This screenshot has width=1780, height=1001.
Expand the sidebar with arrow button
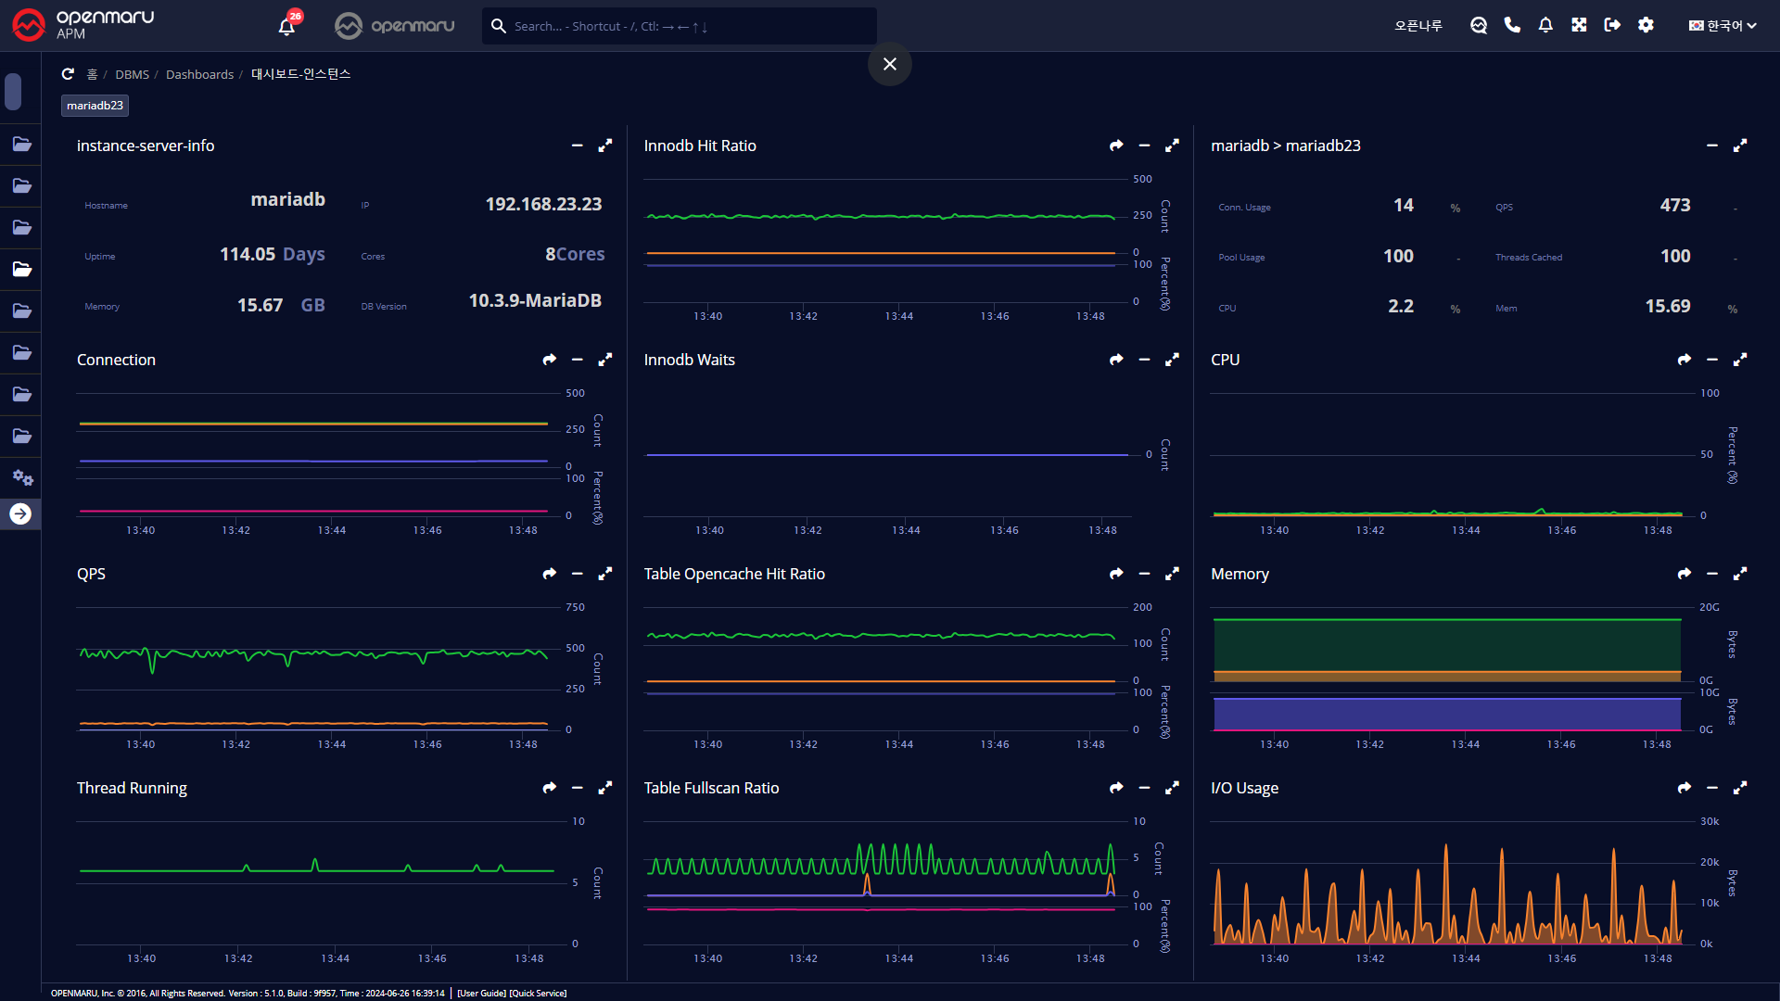pos(20,513)
